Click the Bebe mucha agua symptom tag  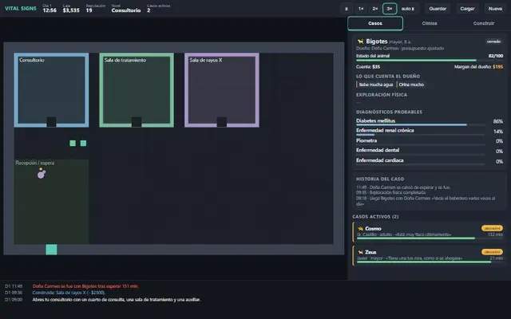pos(375,85)
